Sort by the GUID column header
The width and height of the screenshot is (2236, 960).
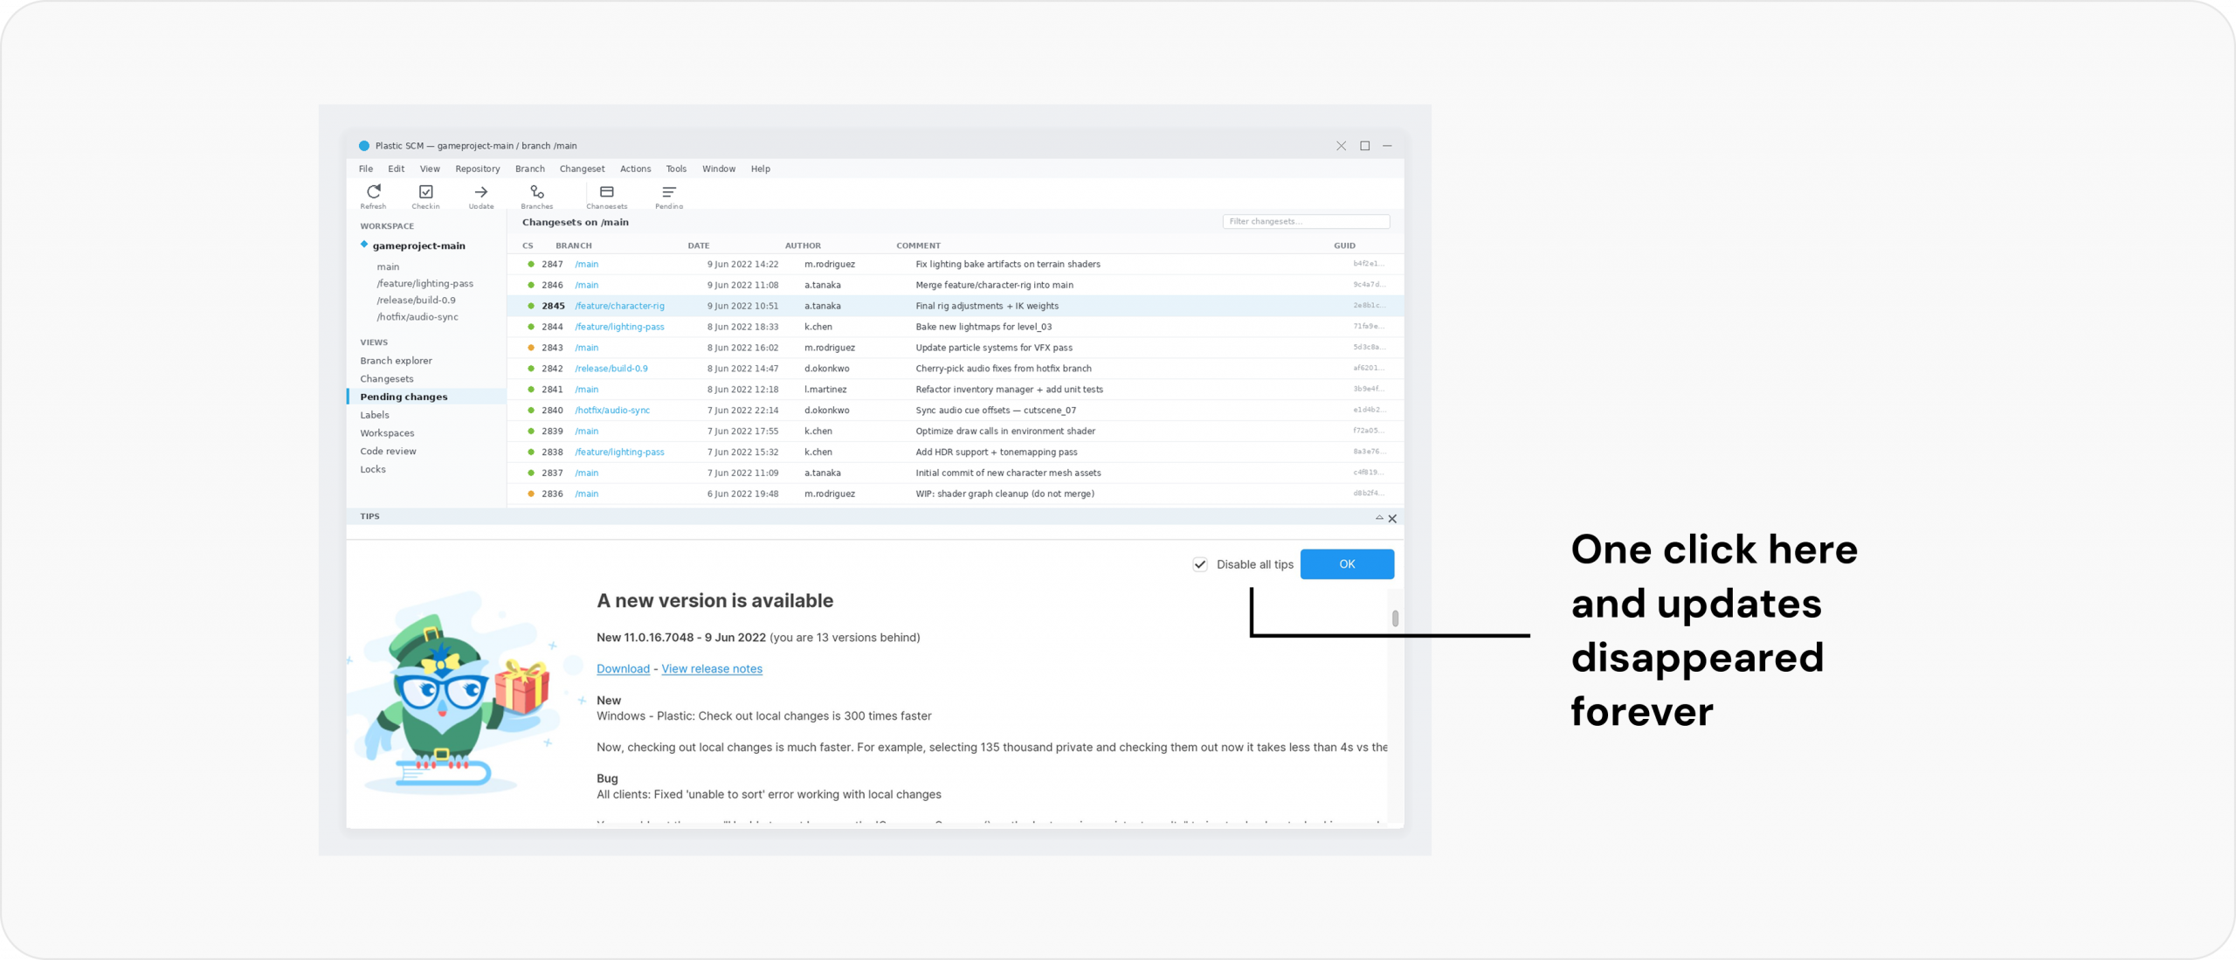1344,245
